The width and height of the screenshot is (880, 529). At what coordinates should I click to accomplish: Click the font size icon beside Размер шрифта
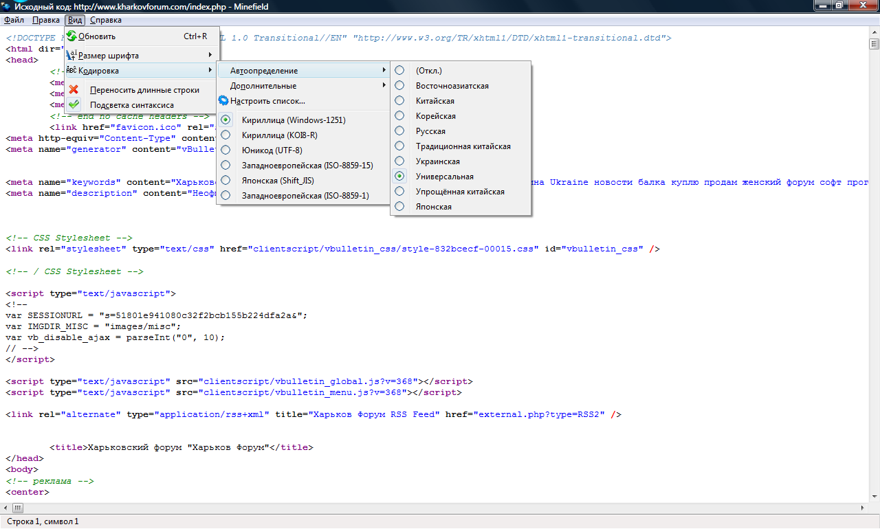point(71,55)
